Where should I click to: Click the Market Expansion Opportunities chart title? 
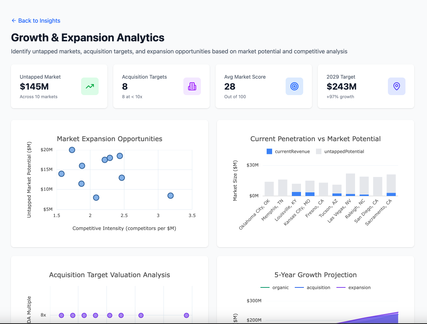[x=110, y=139]
